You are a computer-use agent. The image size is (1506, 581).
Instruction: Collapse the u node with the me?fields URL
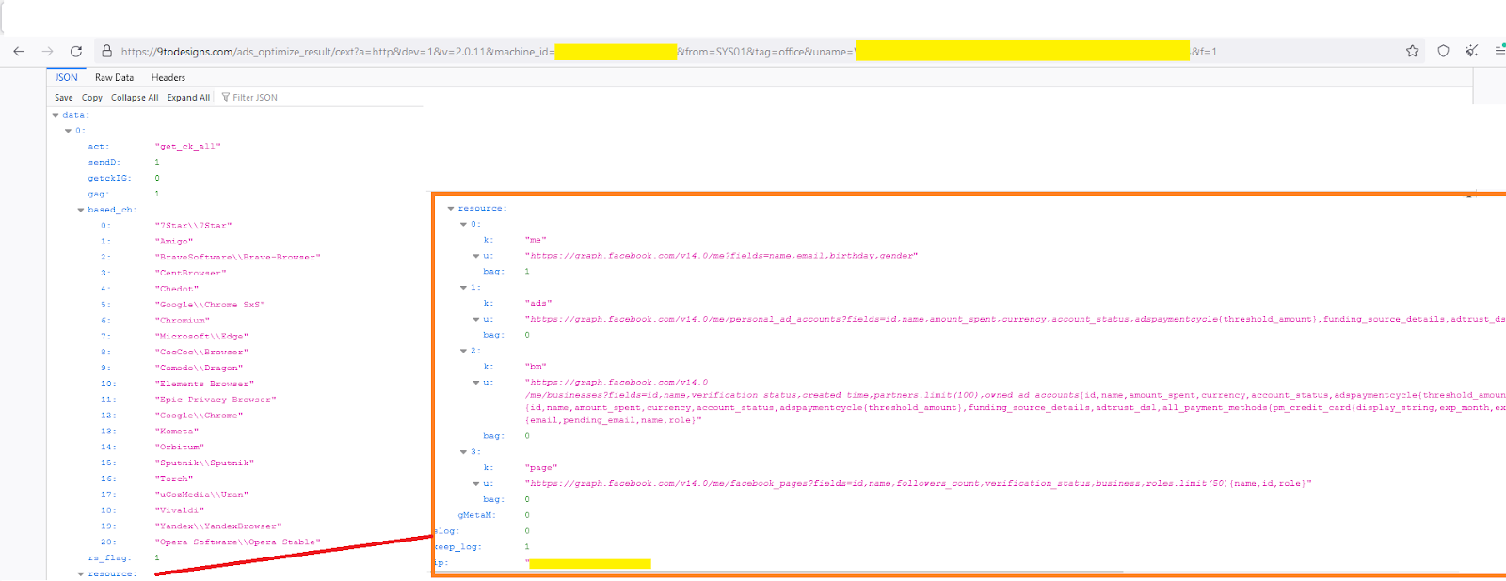click(476, 255)
